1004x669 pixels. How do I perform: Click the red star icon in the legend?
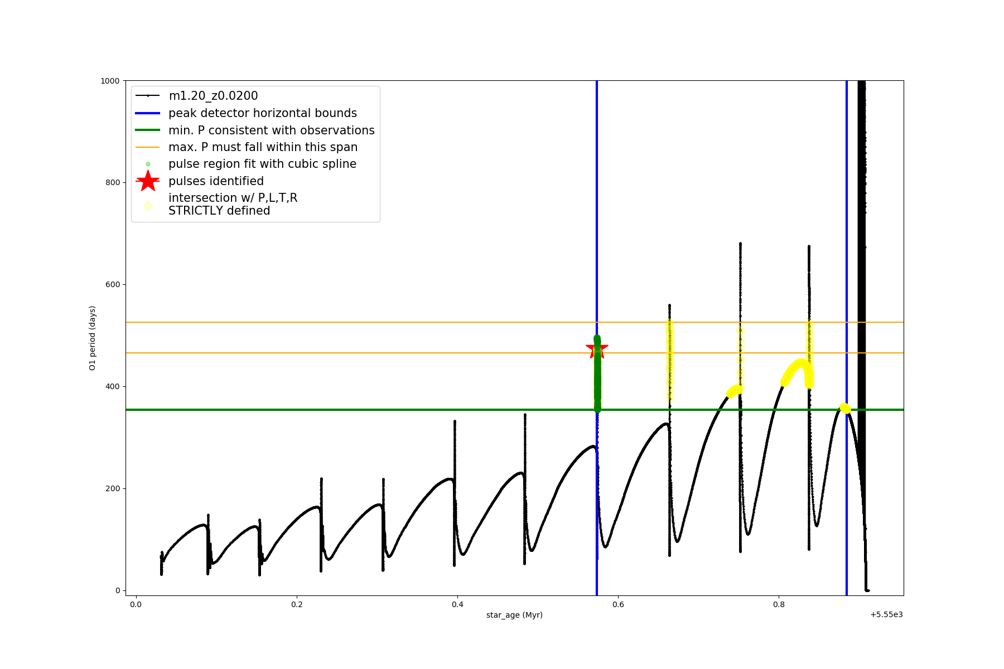[148, 181]
